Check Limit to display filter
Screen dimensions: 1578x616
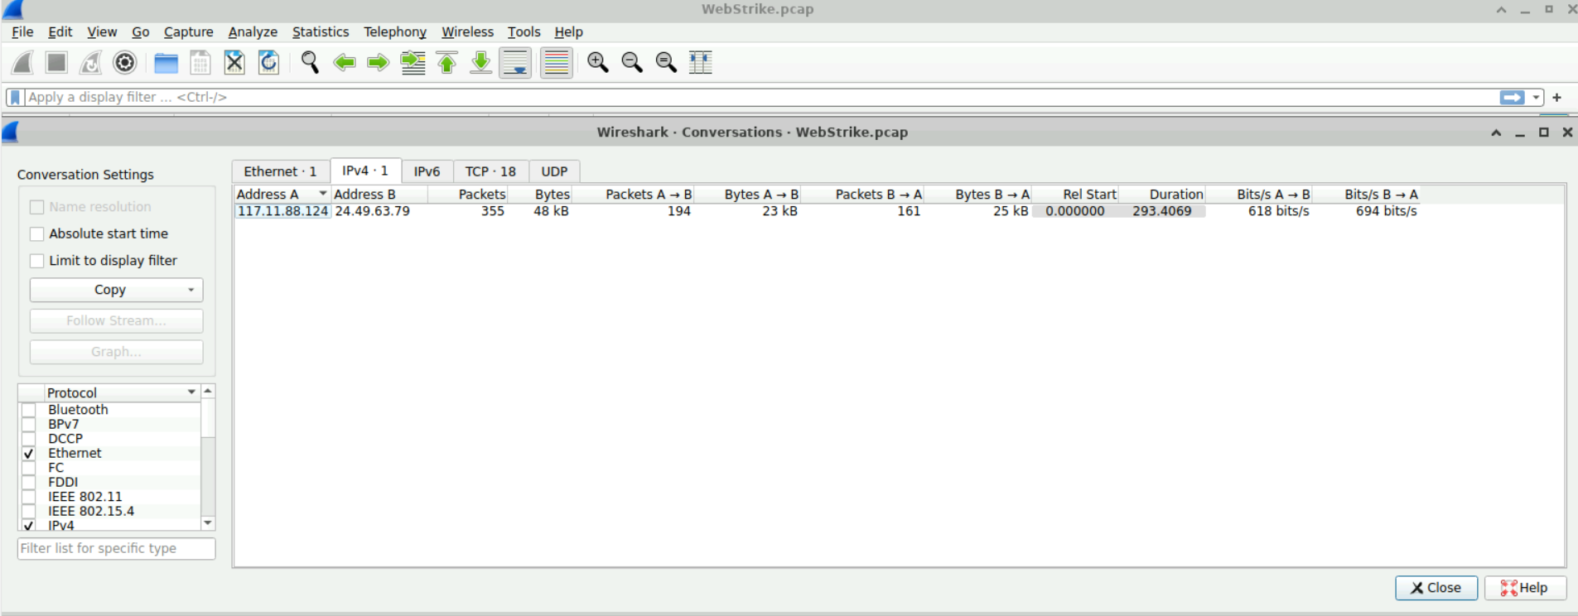36,261
